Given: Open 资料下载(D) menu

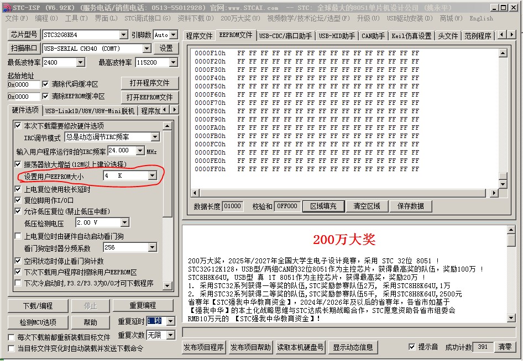Looking at the screenshot, I should pyautogui.click(x=196, y=18).
